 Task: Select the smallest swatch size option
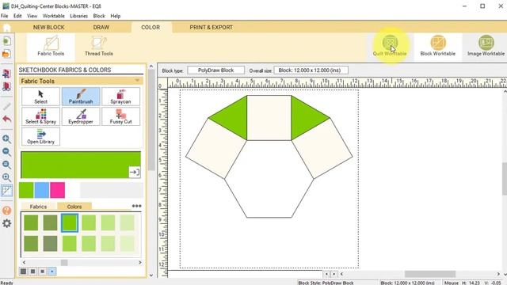[x=52, y=272]
